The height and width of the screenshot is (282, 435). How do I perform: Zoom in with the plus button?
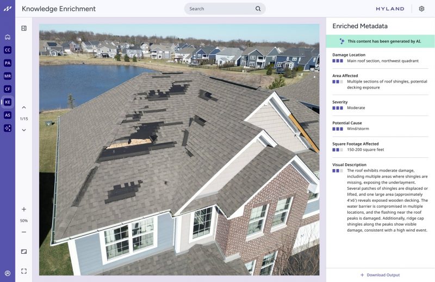tap(24, 209)
